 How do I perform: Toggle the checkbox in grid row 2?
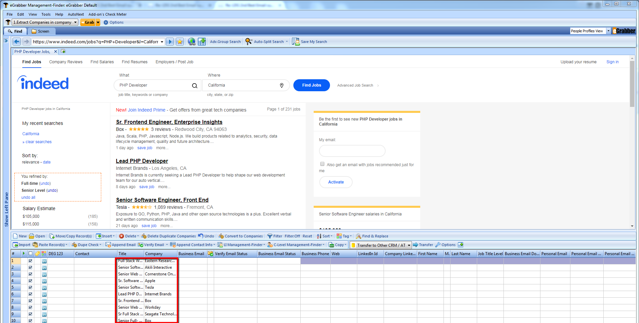[x=30, y=267]
